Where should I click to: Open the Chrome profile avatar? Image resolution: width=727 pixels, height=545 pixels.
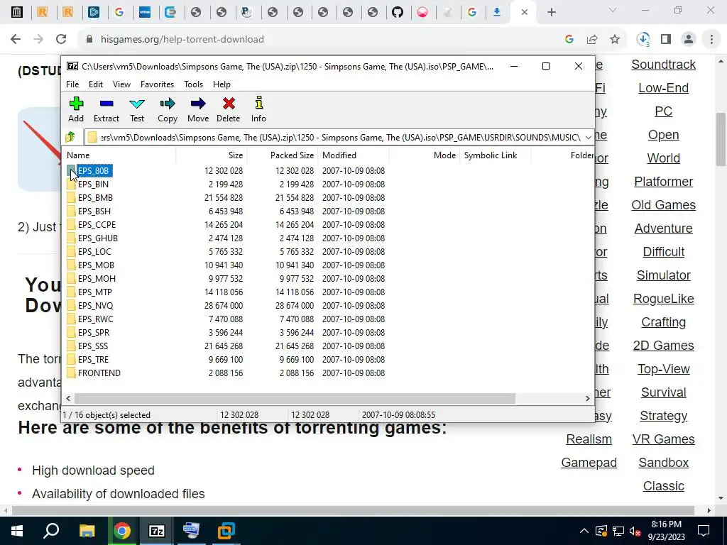[x=689, y=40]
